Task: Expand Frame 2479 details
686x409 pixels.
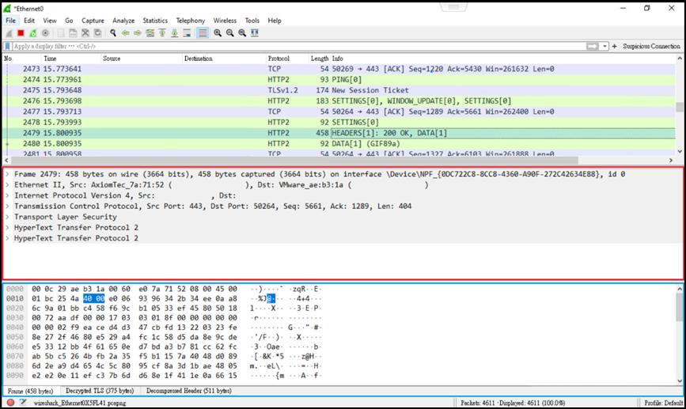Action: (8, 174)
